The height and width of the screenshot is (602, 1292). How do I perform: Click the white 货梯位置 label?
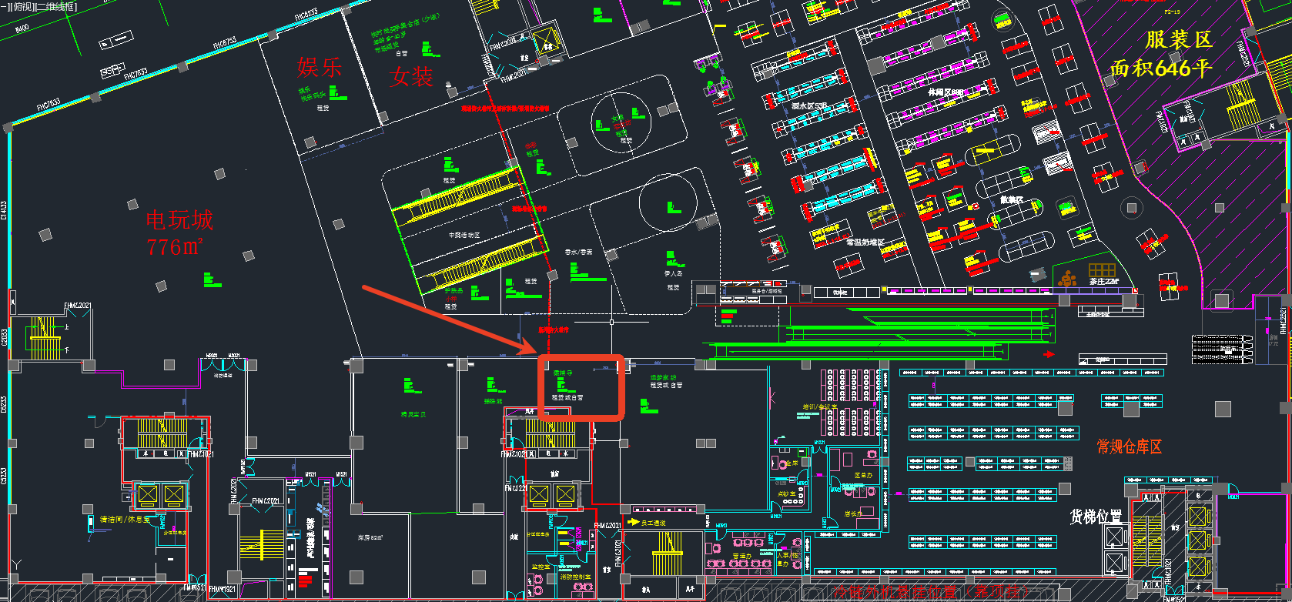click(1095, 517)
